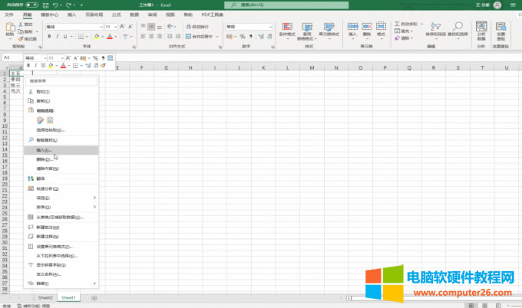Expand the Filter (筛选) submenu arrow
Viewport: 522px width, 308px height.
click(95, 198)
